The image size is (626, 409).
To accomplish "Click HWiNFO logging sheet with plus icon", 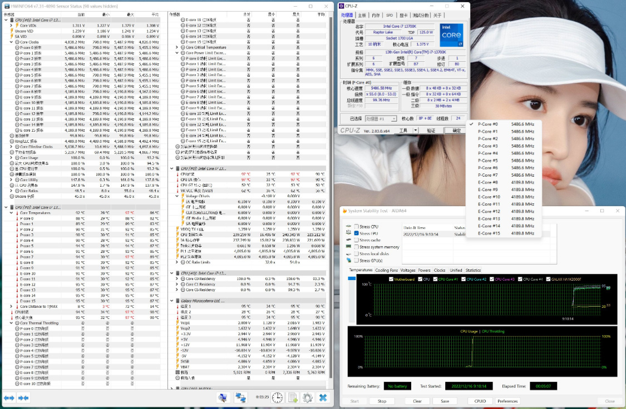I will pos(293,398).
